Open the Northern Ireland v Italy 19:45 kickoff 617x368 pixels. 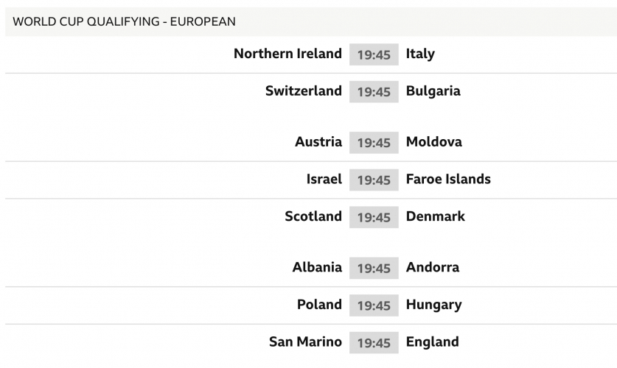(x=374, y=54)
